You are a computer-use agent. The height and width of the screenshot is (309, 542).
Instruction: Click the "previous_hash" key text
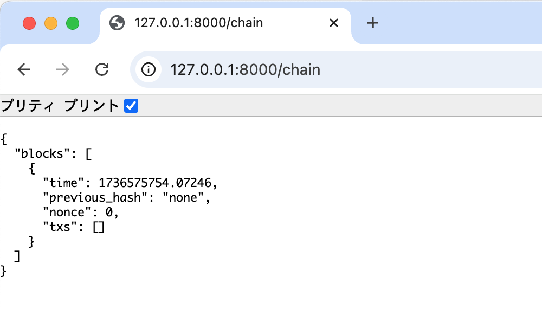(x=95, y=198)
